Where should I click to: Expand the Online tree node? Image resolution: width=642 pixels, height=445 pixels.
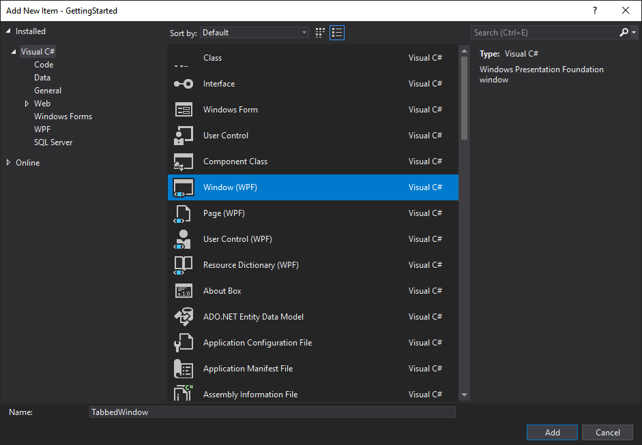(x=9, y=163)
